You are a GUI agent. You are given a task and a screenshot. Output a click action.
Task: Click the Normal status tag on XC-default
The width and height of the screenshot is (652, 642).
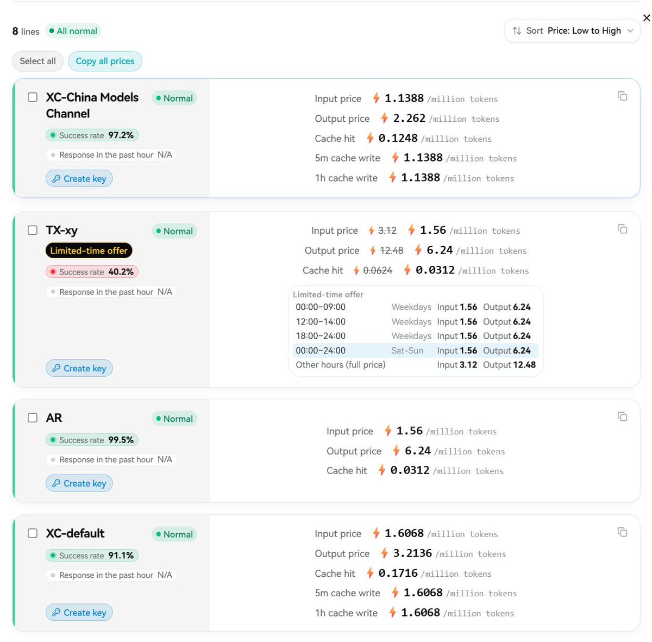[x=174, y=534]
